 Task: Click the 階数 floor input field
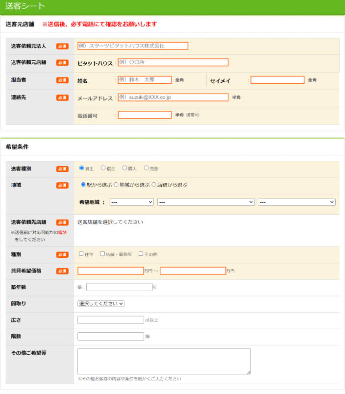pos(111,336)
